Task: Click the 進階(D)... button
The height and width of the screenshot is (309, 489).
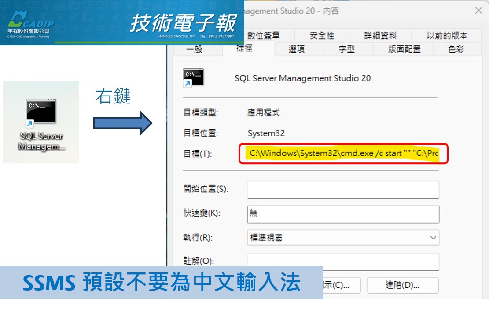Action: coord(402,285)
